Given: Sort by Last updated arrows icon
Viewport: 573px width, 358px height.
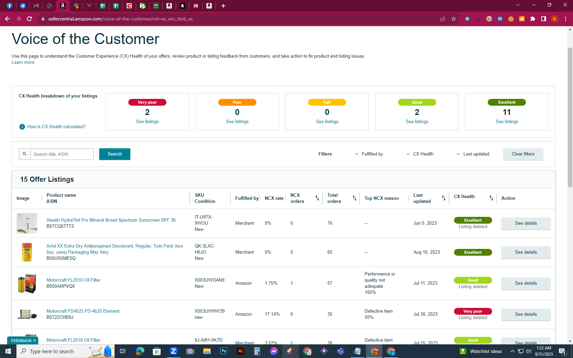Looking at the screenshot, I should [x=444, y=198].
